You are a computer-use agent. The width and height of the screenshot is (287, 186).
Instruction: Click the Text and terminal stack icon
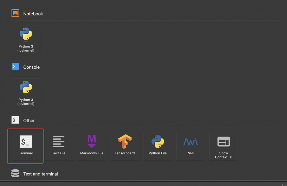coord(15,173)
